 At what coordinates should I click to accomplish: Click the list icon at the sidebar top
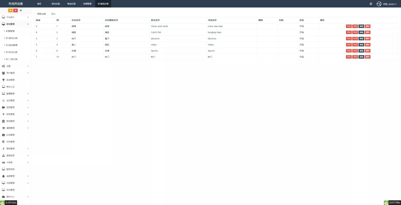pyautogui.click(x=21, y=10)
